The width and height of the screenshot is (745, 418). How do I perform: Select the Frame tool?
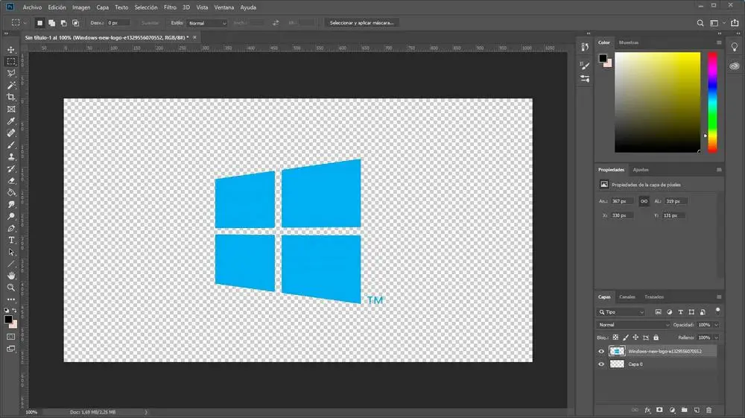pos(11,109)
